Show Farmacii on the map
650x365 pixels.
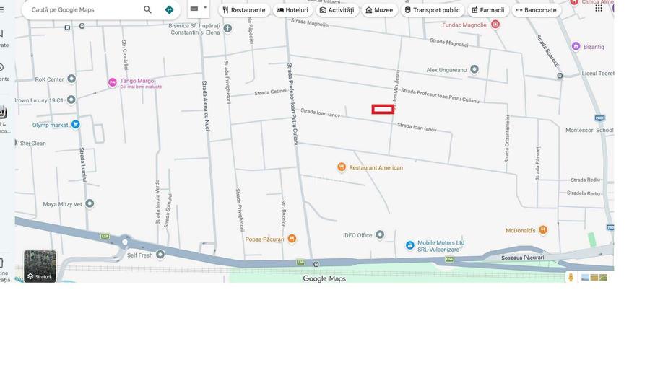click(487, 10)
